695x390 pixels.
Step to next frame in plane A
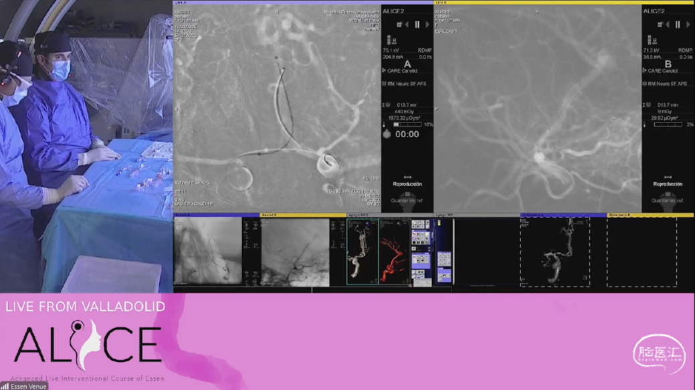click(x=427, y=24)
